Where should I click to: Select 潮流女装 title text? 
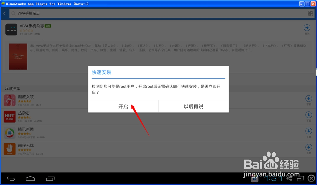click(26, 97)
